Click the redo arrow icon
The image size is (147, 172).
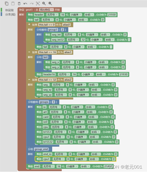[x=32, y=4]
